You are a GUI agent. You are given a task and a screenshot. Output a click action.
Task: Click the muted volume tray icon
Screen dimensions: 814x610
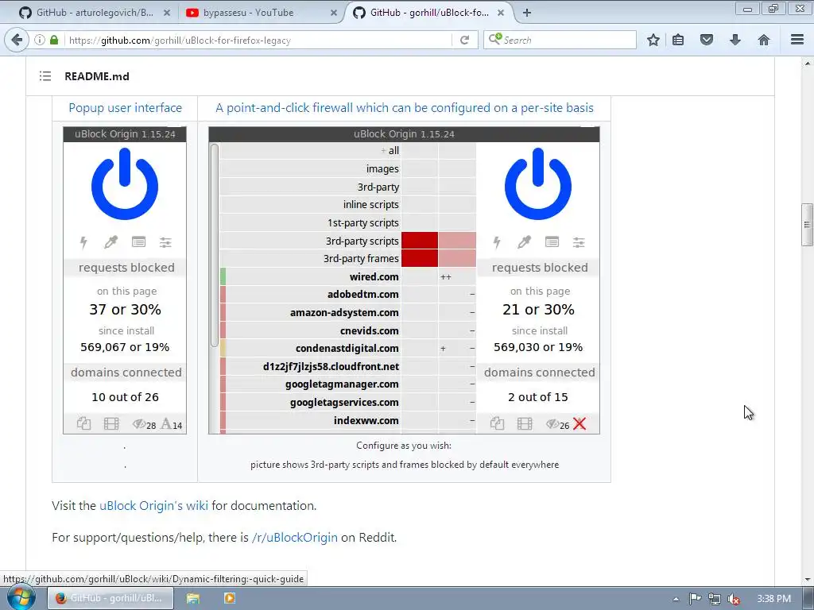point(734,599)
